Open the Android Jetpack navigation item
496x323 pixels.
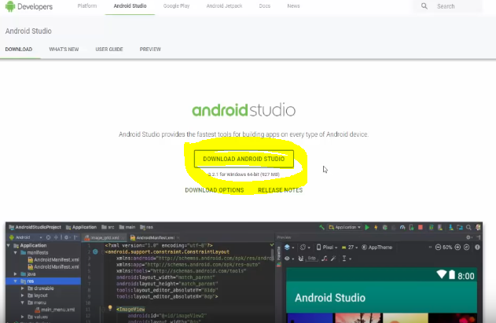click(224, 6)
